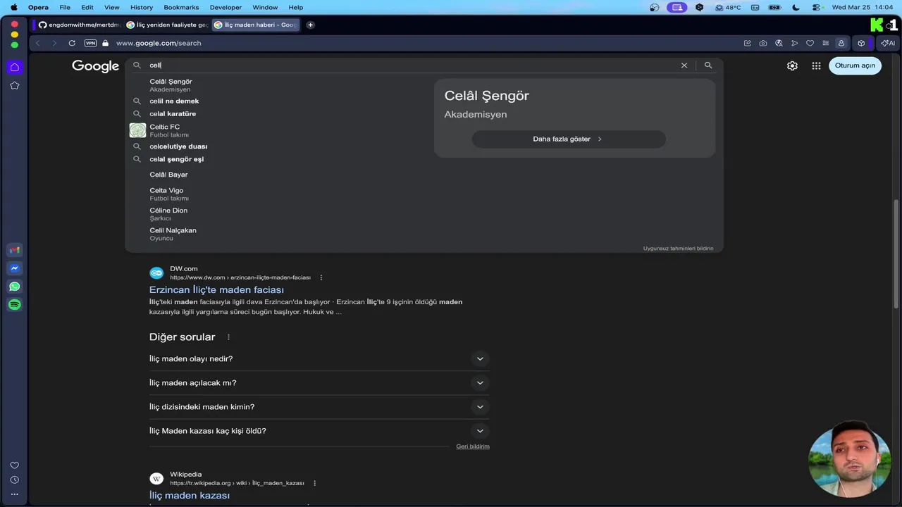Viewport: 902px width, 507px height.
Task: Click 'Daha fazla göster' button
Action: click(568, 139)
